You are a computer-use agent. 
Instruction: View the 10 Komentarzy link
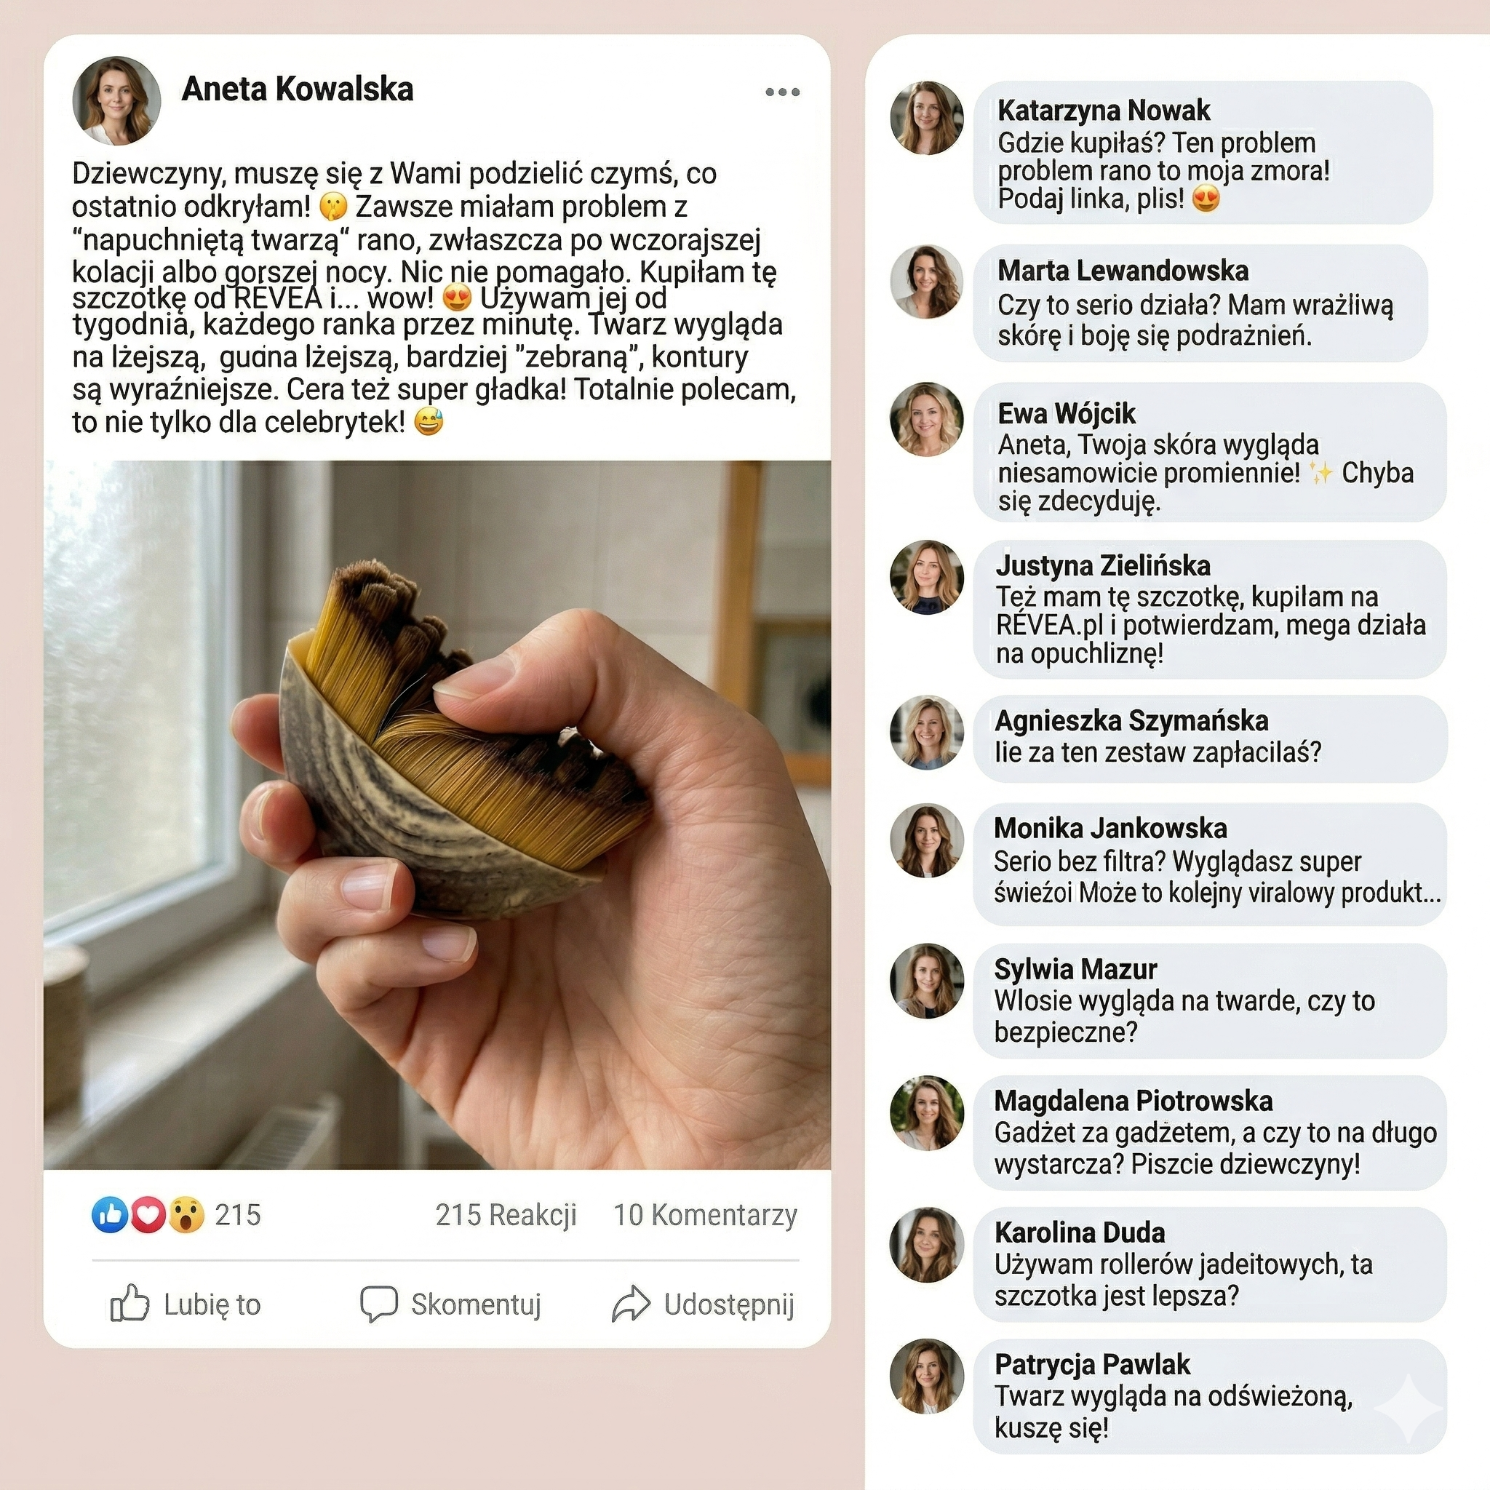705,1215
